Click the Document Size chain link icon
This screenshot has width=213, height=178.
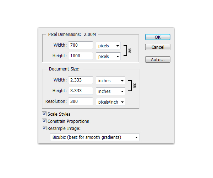tap(134, 86)
